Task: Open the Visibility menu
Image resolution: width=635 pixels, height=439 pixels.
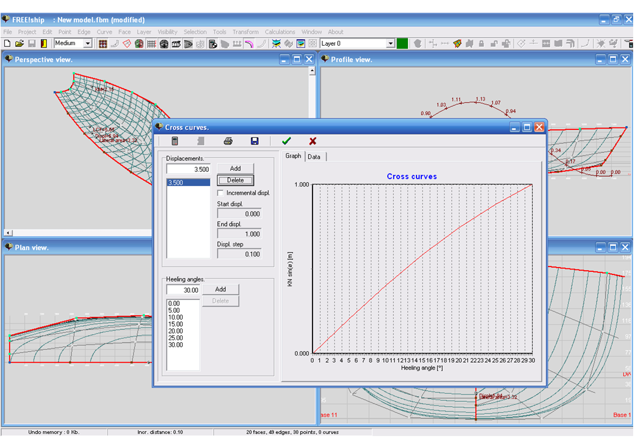Action: [167, 32]
